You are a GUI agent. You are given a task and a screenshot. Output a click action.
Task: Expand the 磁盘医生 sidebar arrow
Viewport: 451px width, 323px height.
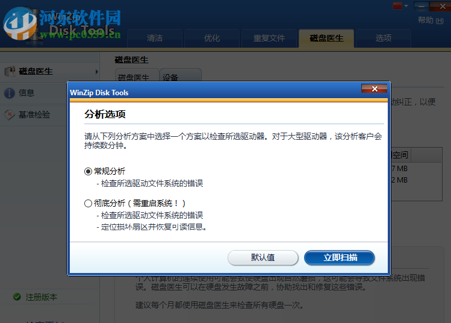[x=96, y=71]
